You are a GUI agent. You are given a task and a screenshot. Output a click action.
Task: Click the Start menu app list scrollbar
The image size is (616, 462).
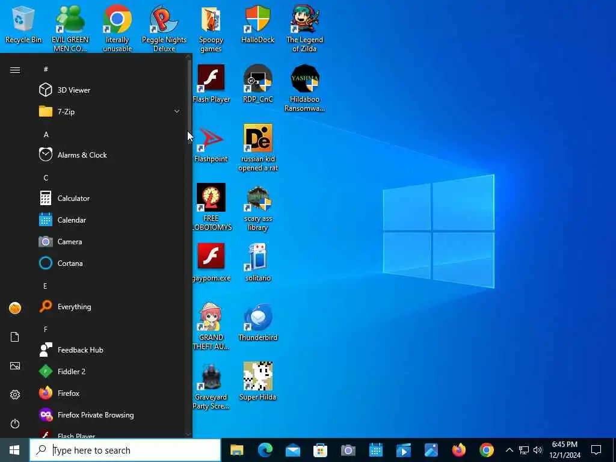tap(189, 96)
